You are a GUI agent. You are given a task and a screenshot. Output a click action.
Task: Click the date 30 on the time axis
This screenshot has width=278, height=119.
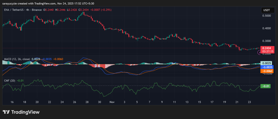(x=99, y=102)
